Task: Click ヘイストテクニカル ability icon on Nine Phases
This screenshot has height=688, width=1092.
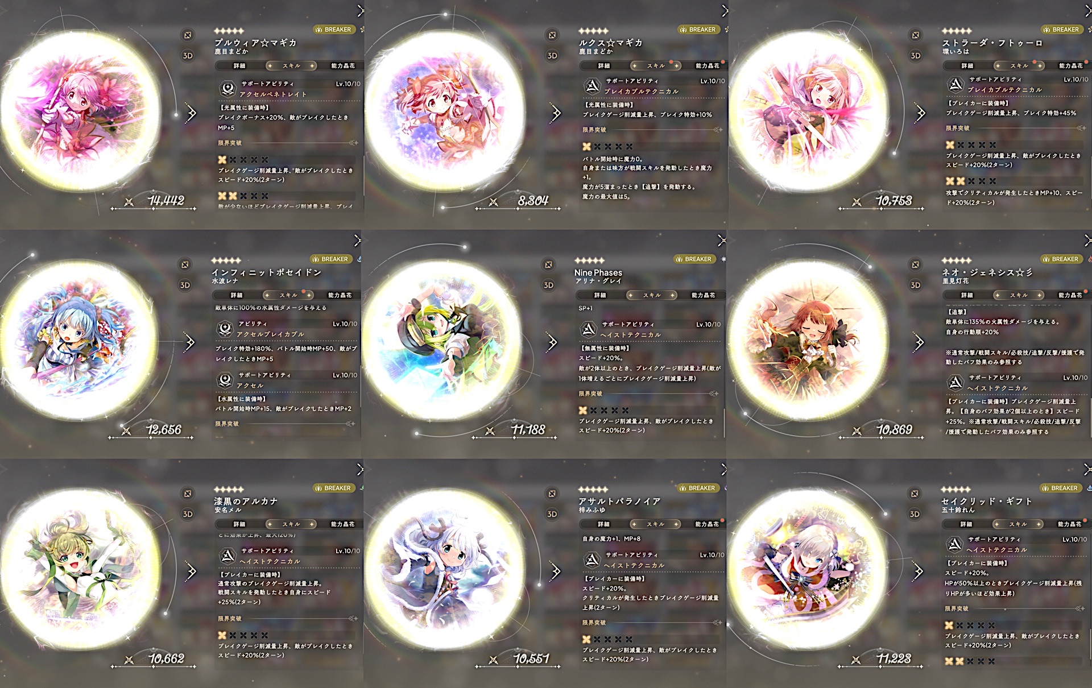Action: coord(588,329)
